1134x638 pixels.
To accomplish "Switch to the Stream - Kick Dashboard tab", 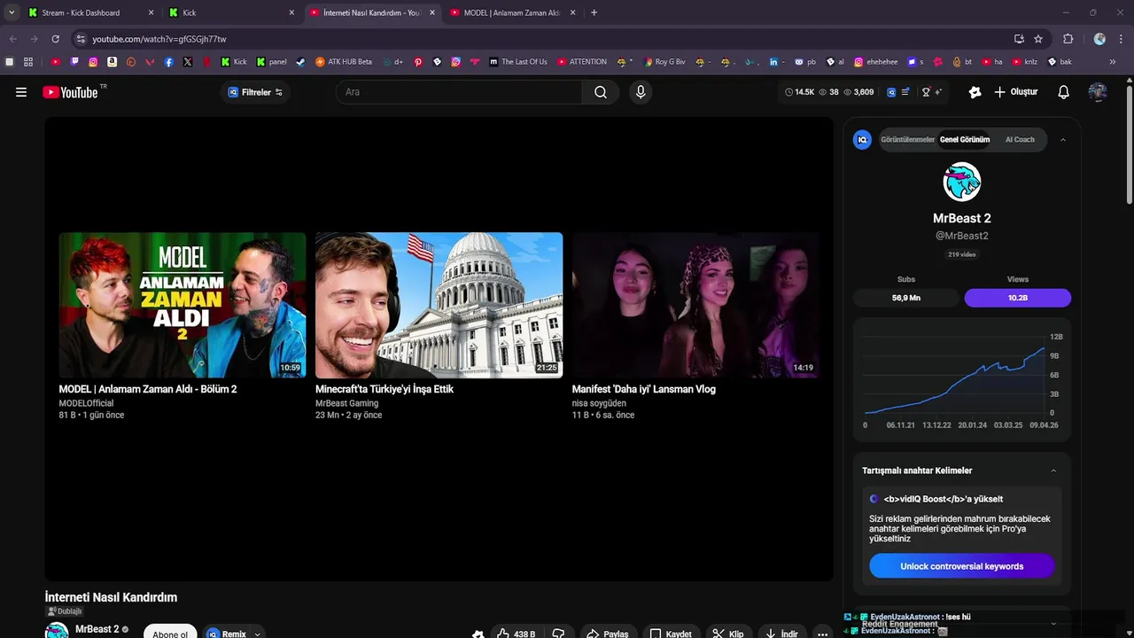I will [x=90, y=12].
